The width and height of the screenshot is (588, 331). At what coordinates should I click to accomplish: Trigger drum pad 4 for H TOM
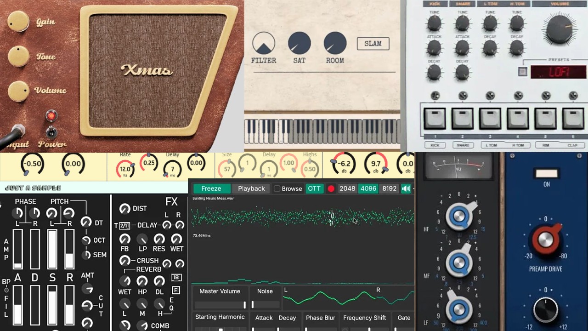518,119
